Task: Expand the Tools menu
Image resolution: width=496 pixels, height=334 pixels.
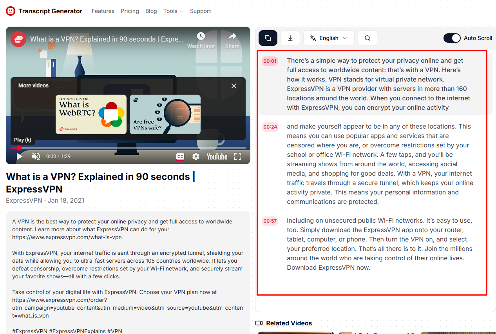Action: (x=173, y=11)
